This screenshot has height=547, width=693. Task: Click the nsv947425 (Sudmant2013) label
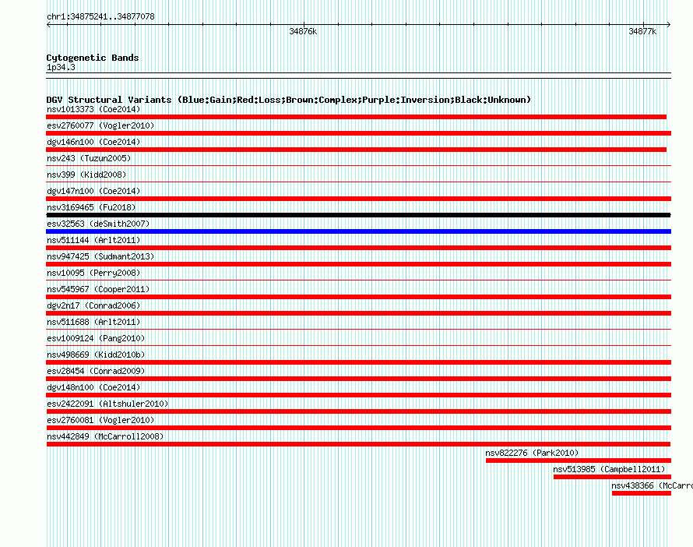point(100,256)
